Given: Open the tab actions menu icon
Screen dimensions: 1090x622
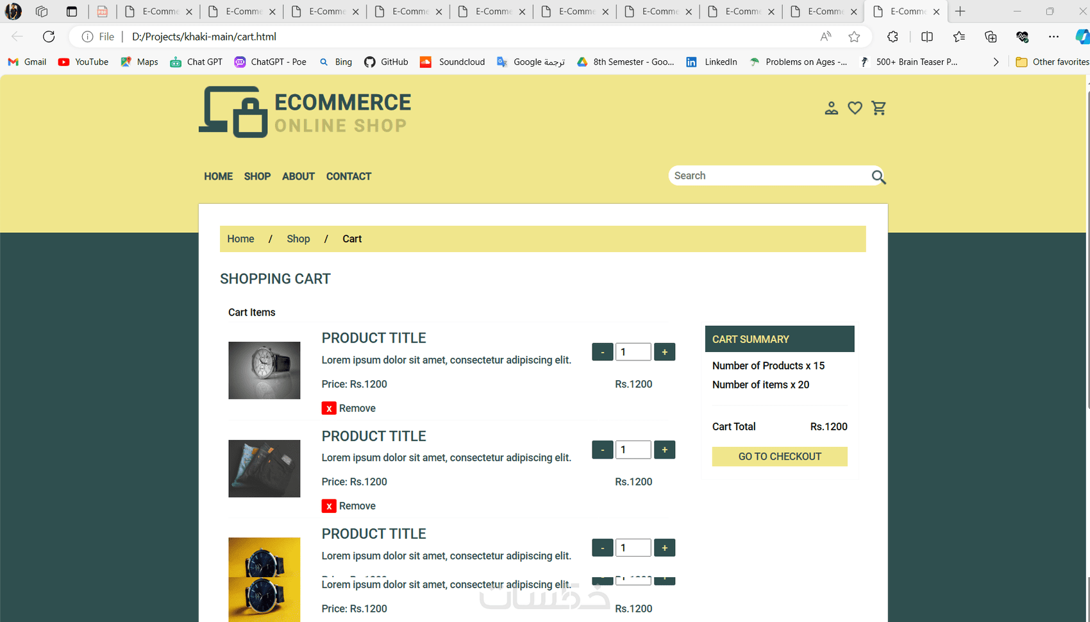Looking at the screenshot, I should (72, 12).
